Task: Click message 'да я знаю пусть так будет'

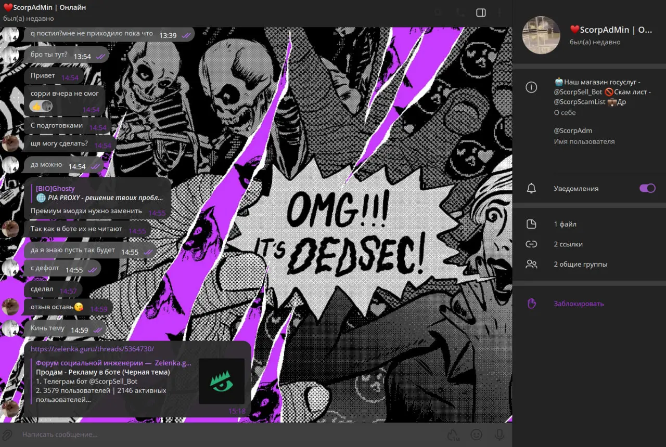Action: [90, 250]
